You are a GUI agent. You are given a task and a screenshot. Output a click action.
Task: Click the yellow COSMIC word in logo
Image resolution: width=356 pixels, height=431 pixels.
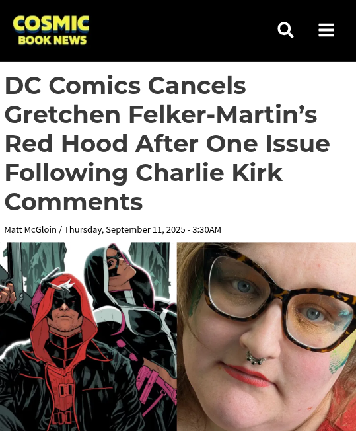click(x=51, y=24)
